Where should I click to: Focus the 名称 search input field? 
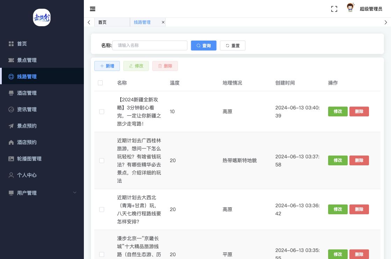coord(150,45)
